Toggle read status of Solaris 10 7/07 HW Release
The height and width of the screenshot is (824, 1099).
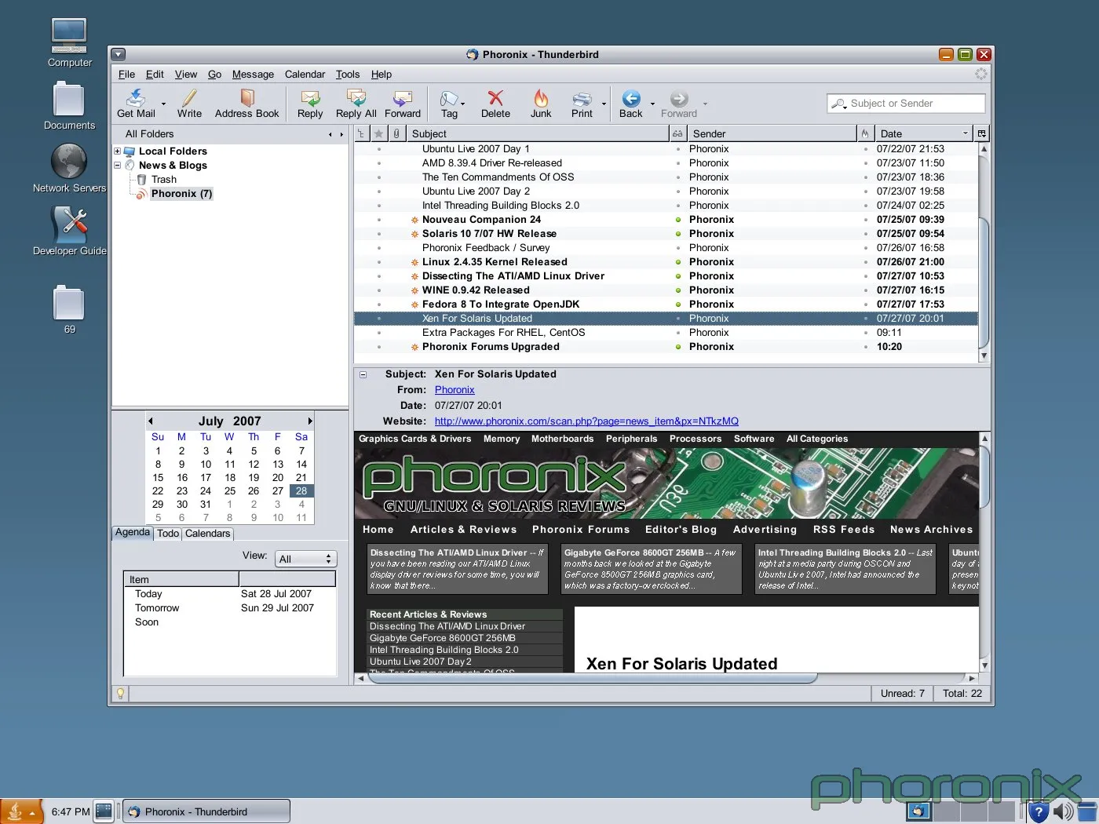coord(678,234)
